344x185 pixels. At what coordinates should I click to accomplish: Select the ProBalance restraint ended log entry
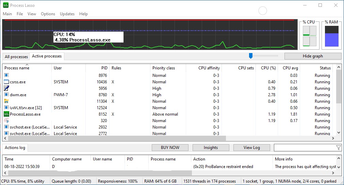[169, 167]
